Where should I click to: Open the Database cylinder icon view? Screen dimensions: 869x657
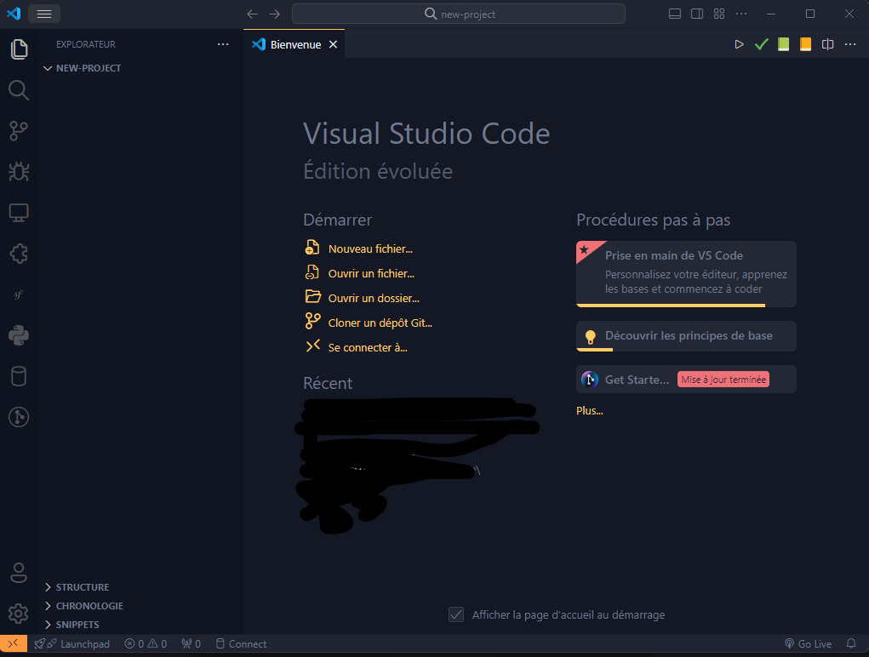(x=19, y=377)
